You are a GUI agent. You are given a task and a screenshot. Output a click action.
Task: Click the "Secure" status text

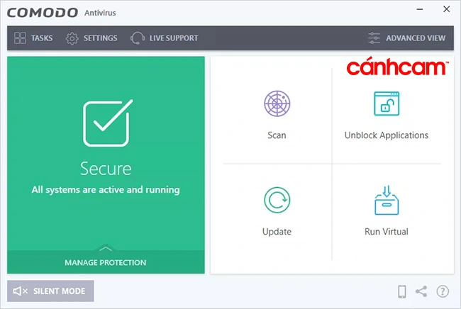click(x=106, y=169)
